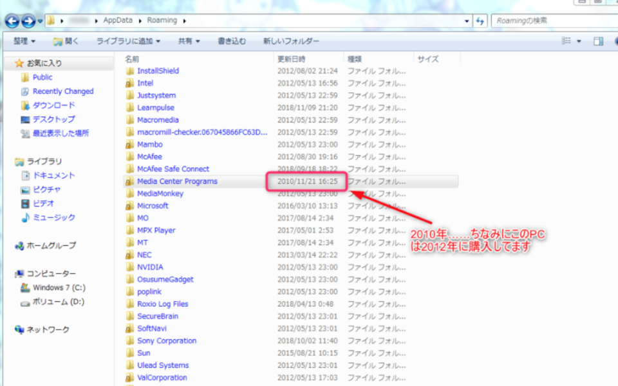The width and height of the screenshot is (618, 386).
Task: Open the view options dropdown arrow
Action: pos(579,41)
